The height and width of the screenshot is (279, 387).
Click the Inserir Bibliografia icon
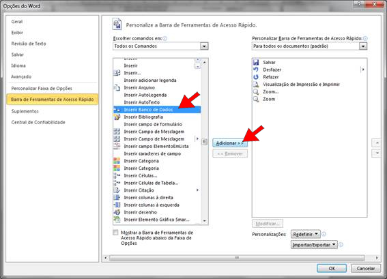point(117,117)
